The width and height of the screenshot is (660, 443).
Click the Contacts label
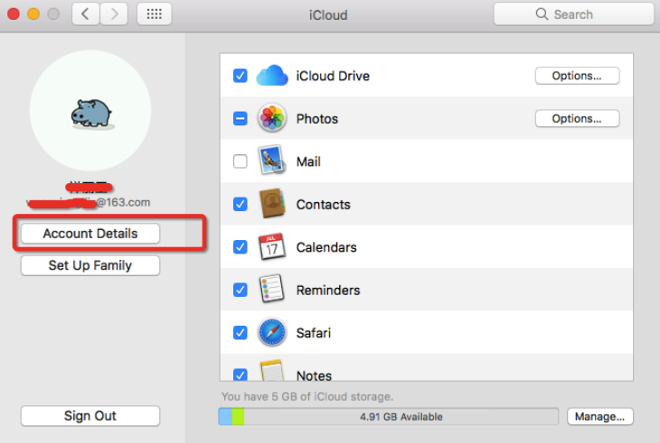coord(324,205)
